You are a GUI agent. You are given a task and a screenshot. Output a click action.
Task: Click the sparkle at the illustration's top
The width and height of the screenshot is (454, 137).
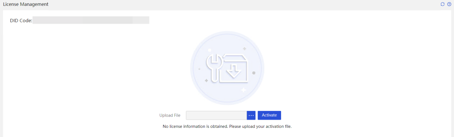click(x=244, y=49)
